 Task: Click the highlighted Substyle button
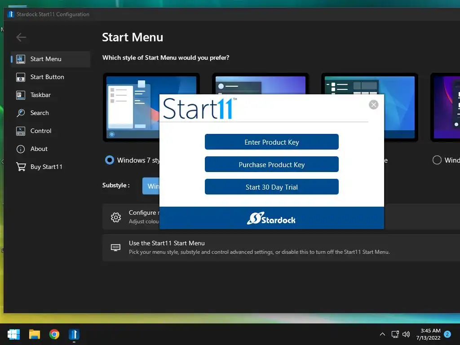click(151, 186)
